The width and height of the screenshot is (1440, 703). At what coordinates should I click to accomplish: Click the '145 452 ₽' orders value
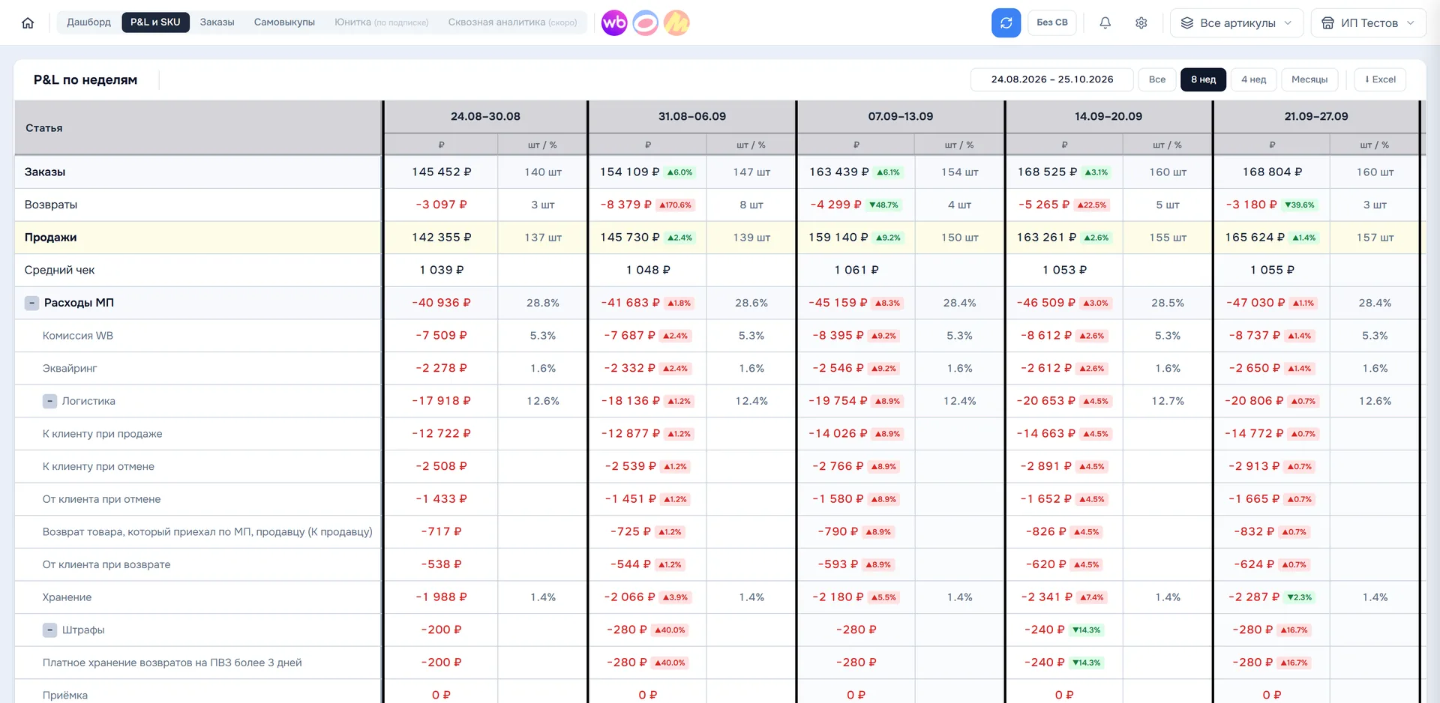(x=441, y=172)
